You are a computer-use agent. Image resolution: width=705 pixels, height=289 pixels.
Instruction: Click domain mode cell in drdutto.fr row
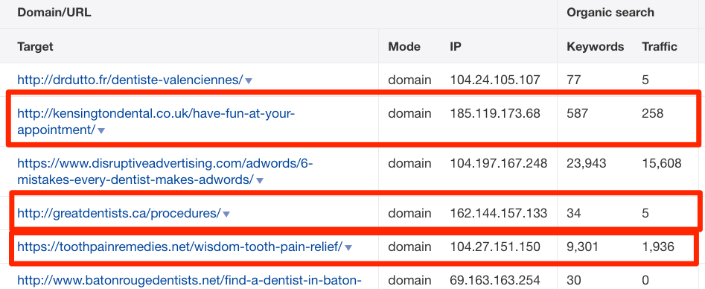409,80
